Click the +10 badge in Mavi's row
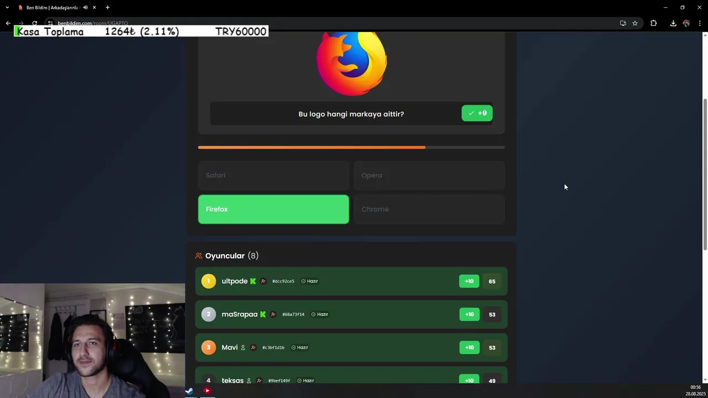The height and width of the screenshot is (398, 708). tap(469, 348)
